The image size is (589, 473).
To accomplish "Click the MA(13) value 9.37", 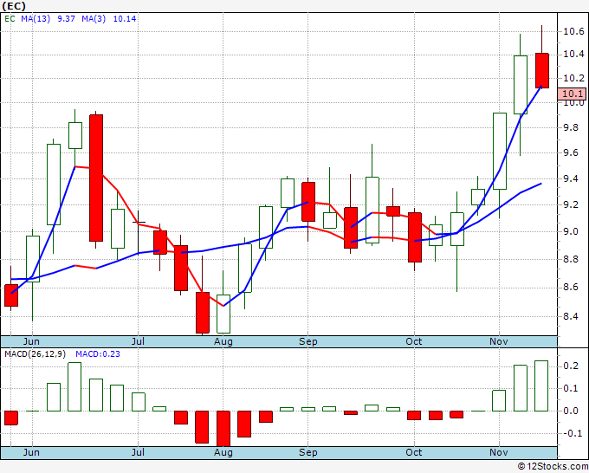I will point(66,19).
